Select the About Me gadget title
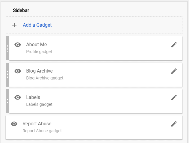189x143 pixels. pyautogui.click(x=37, y=45)
